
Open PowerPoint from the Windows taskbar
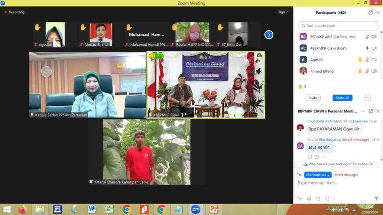point(213,209)
